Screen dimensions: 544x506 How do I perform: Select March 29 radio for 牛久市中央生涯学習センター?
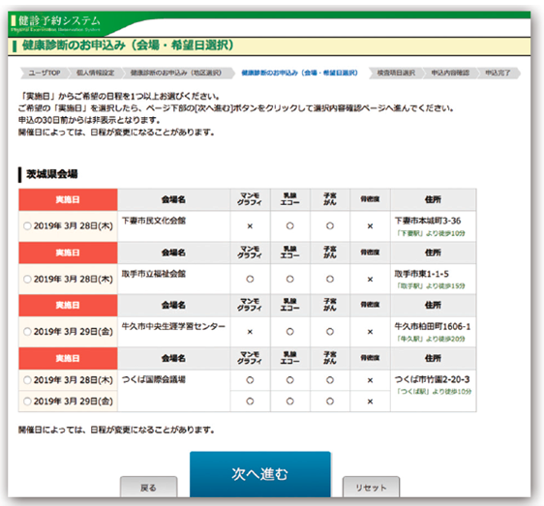[27, 332]
